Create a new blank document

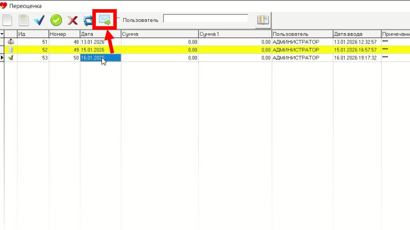pos(7,20)
